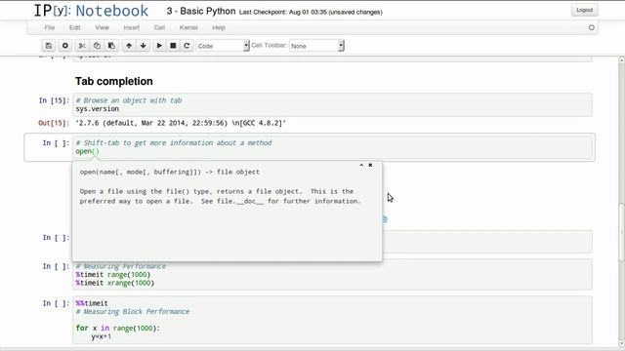
Task: Open the Help menu
Action: pos(219,27)
